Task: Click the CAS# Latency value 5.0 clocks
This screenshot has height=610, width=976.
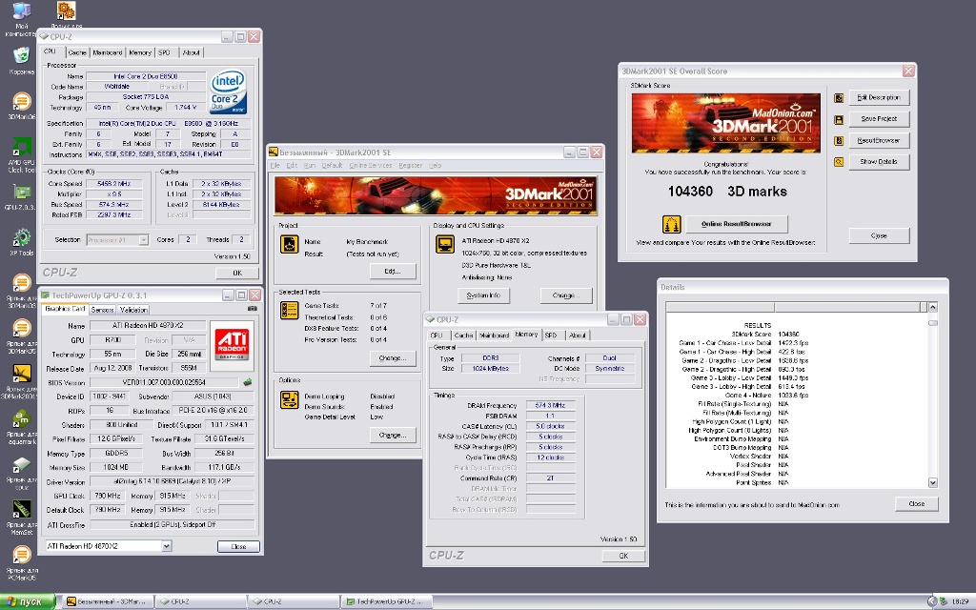Action: (550, 426)
